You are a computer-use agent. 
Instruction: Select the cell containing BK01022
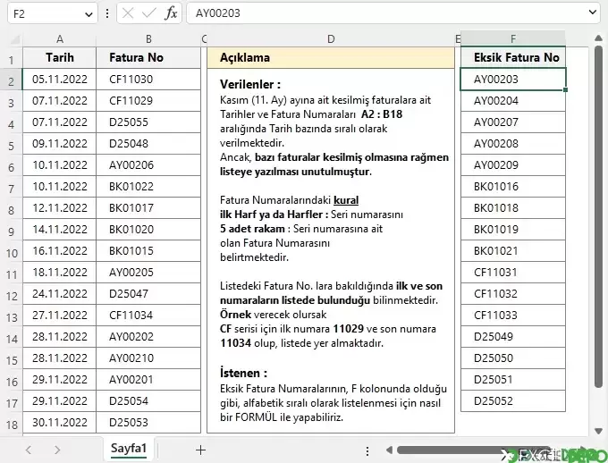148,187
